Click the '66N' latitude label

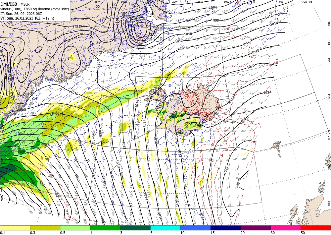click(329, 60)
